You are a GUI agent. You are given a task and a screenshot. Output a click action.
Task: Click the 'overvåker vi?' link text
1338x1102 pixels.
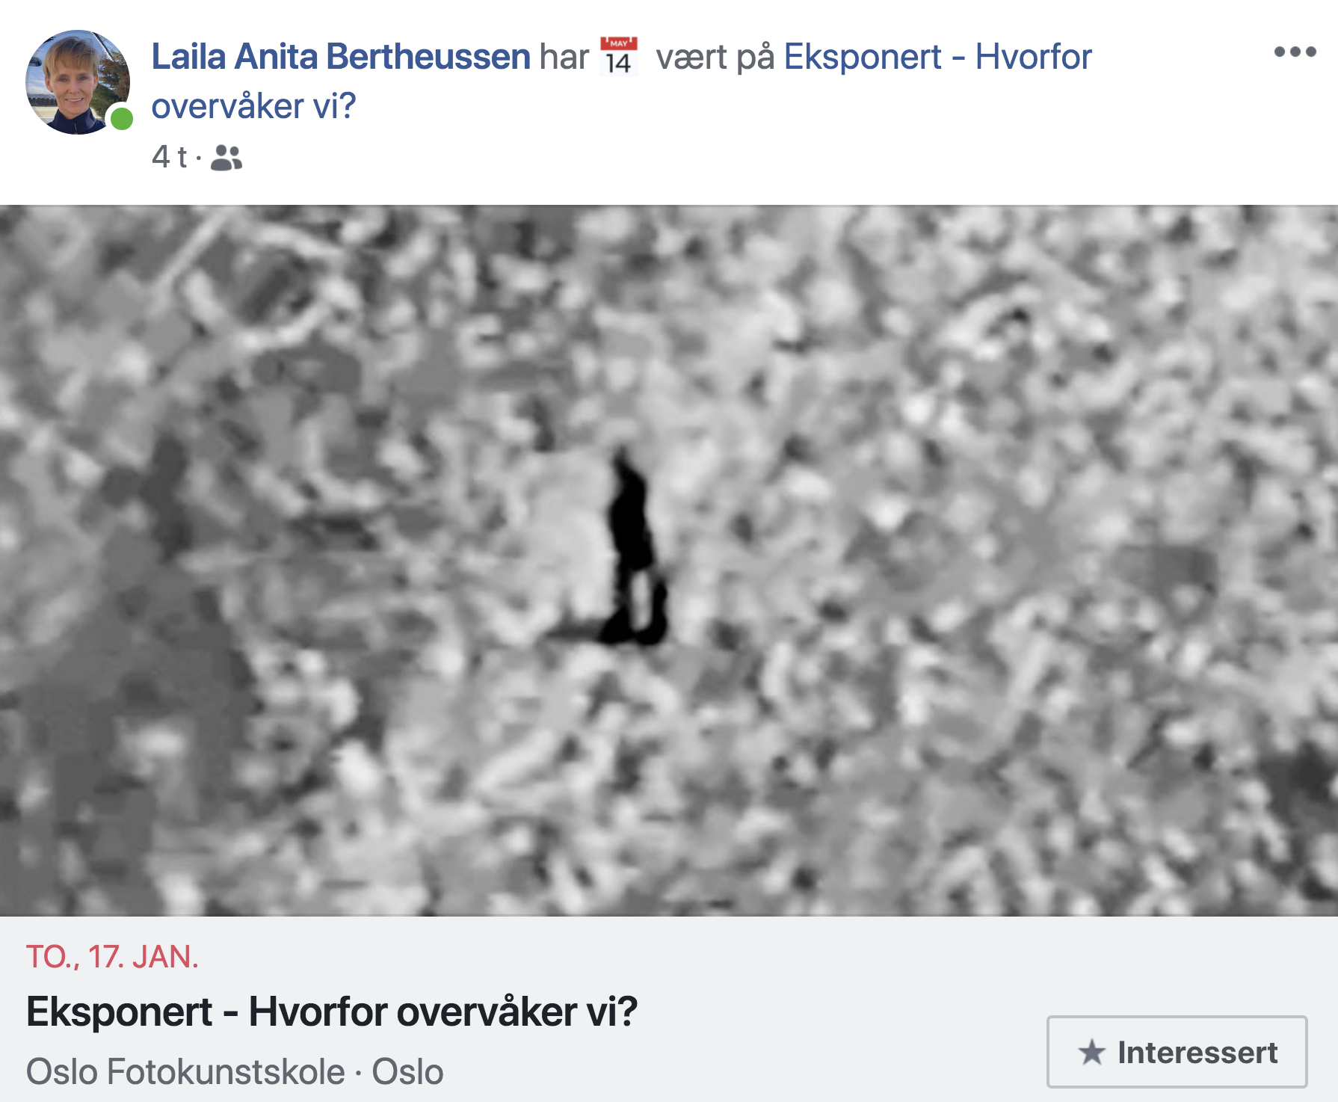(x=253, y=106)
